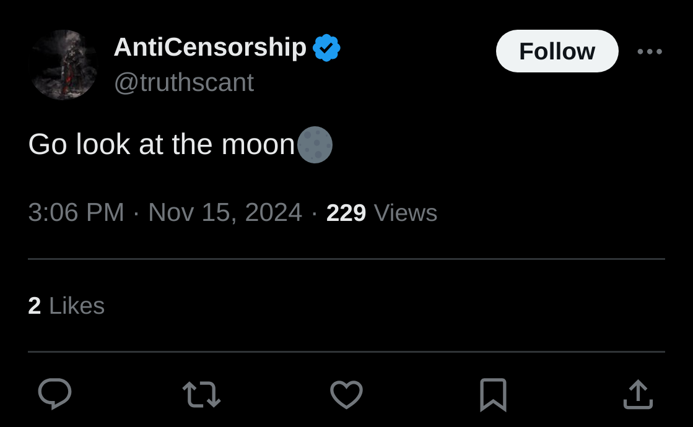Click the blue verified checkmark badge
Viewport: 693px width, 427px height.
coord(326,48)
